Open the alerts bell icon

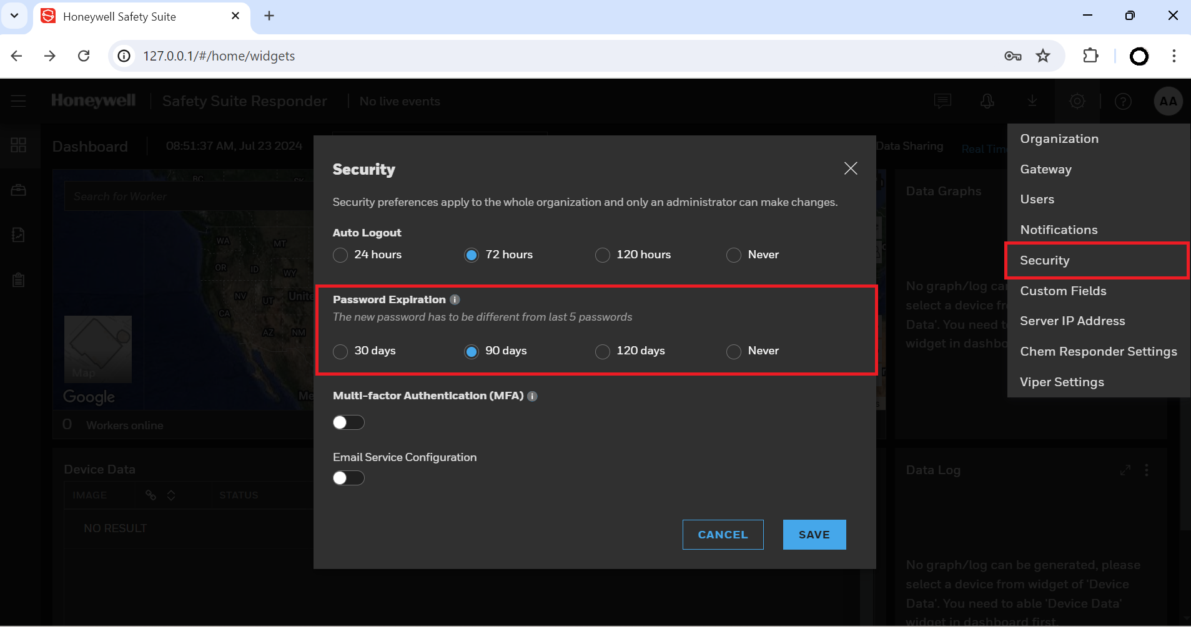pyautogui.click(x=987, y=101)
